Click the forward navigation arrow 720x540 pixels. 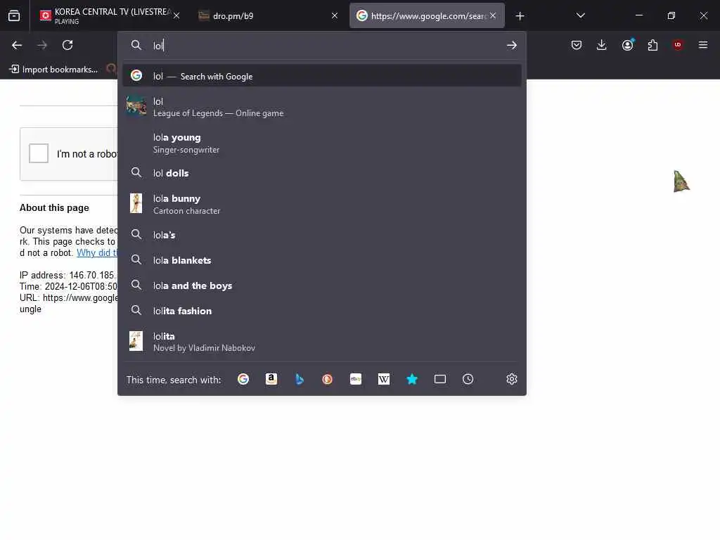tap(42, 45)
